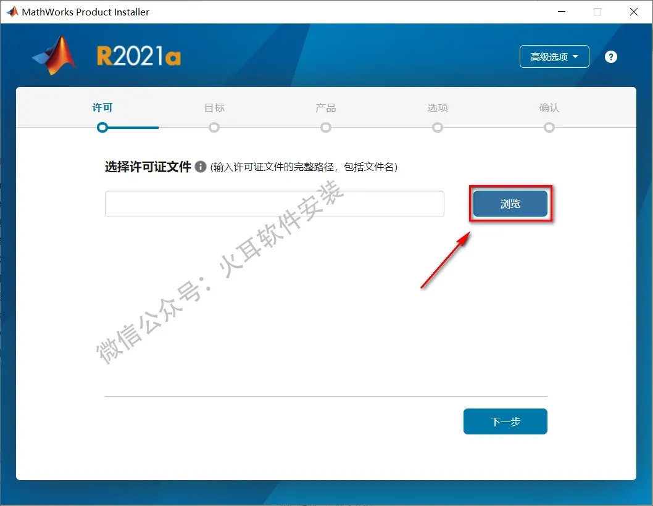Click the MathWorks icon in title bar
Image resolution: width=653 pixels, height=506 pixels.
12,12
